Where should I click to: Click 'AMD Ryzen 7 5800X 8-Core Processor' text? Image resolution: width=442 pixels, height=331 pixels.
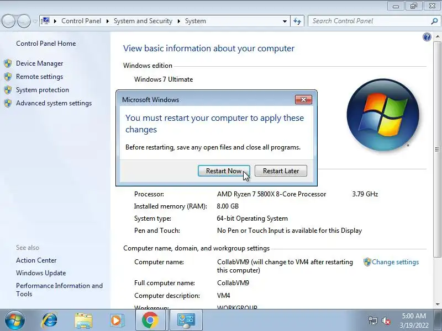click(x=271, y=194)
